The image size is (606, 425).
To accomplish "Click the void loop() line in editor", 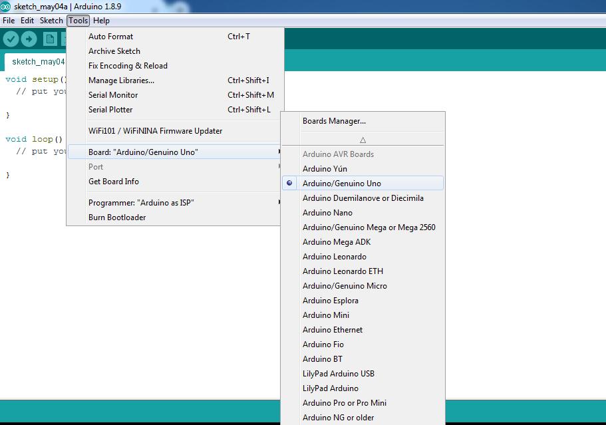I will [x=34, y=139].
